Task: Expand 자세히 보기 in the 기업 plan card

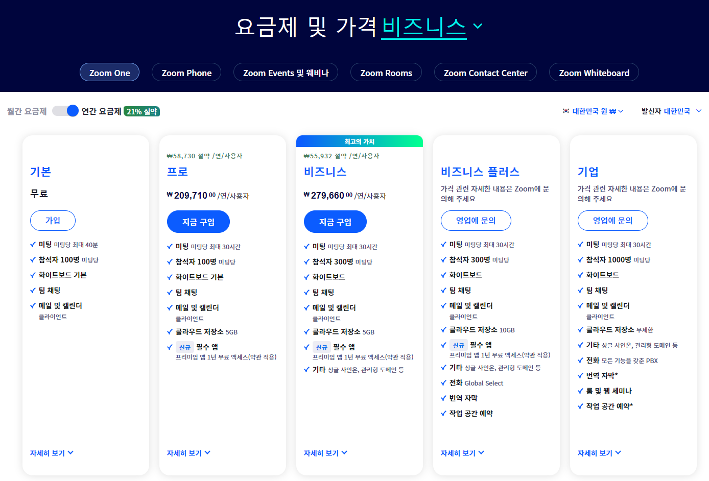Action: click(599, 453)
